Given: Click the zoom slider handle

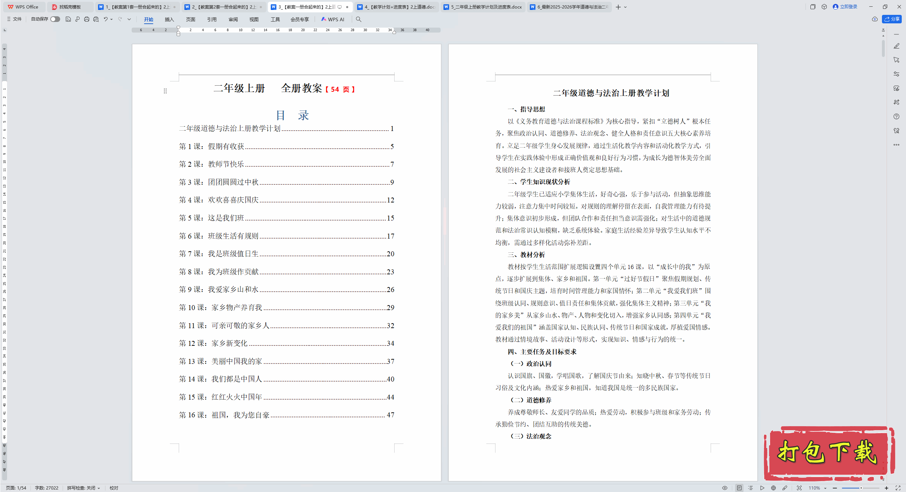Looking at the screenshot, I should click(x=861, y=488).
